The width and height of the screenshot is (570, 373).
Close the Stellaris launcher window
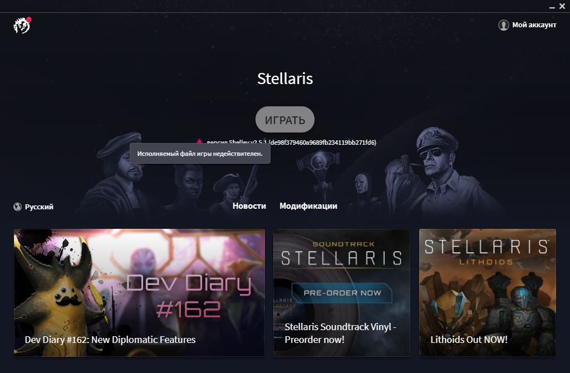(562, 6)
